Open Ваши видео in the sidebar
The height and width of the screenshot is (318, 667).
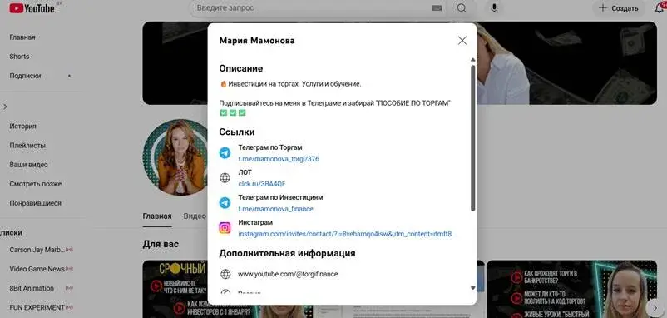tap(28, 165)
